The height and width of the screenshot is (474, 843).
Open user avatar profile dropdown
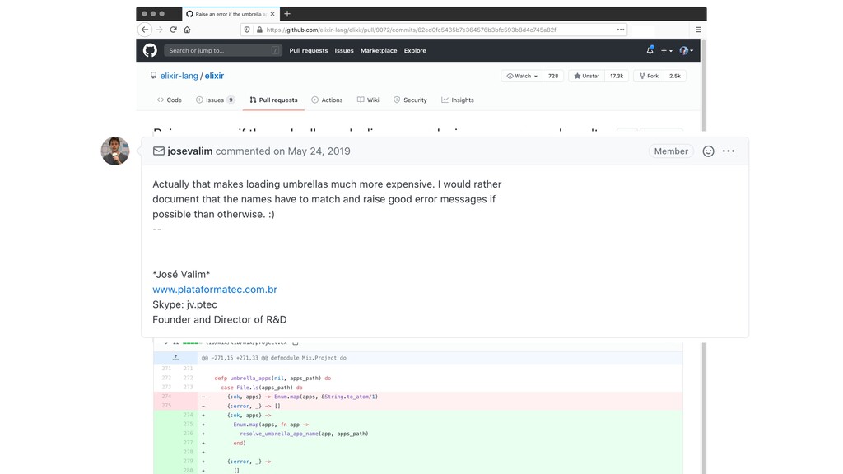click(x=686, y=50)
